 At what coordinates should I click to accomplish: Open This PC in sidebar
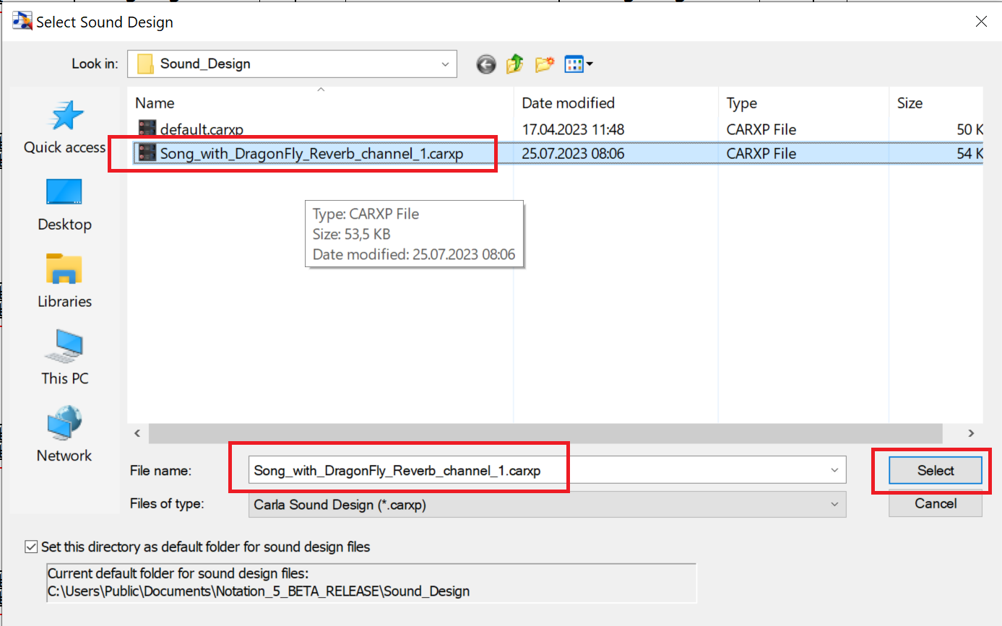tap(64, 358)
